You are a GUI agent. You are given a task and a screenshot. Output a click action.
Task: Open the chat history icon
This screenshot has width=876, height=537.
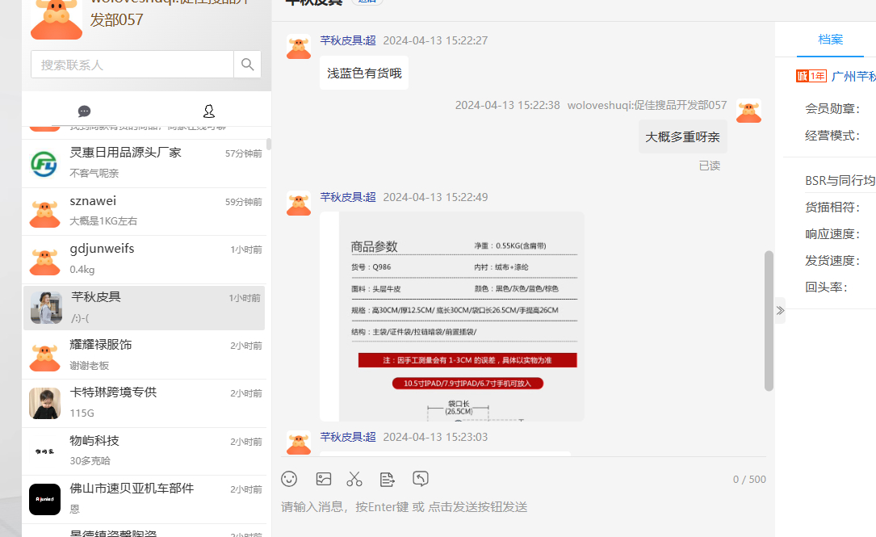421,479
